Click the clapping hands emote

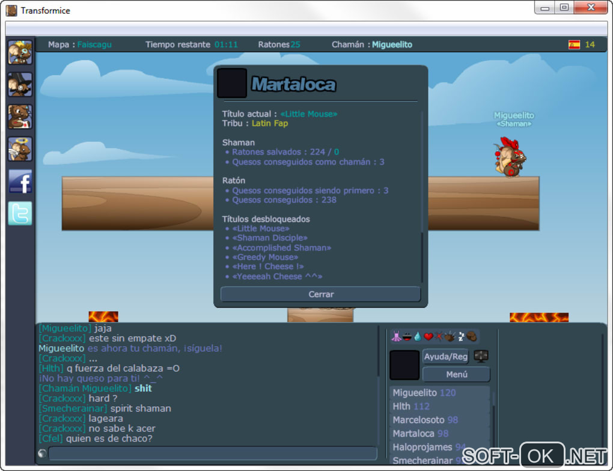coord(450,336)
